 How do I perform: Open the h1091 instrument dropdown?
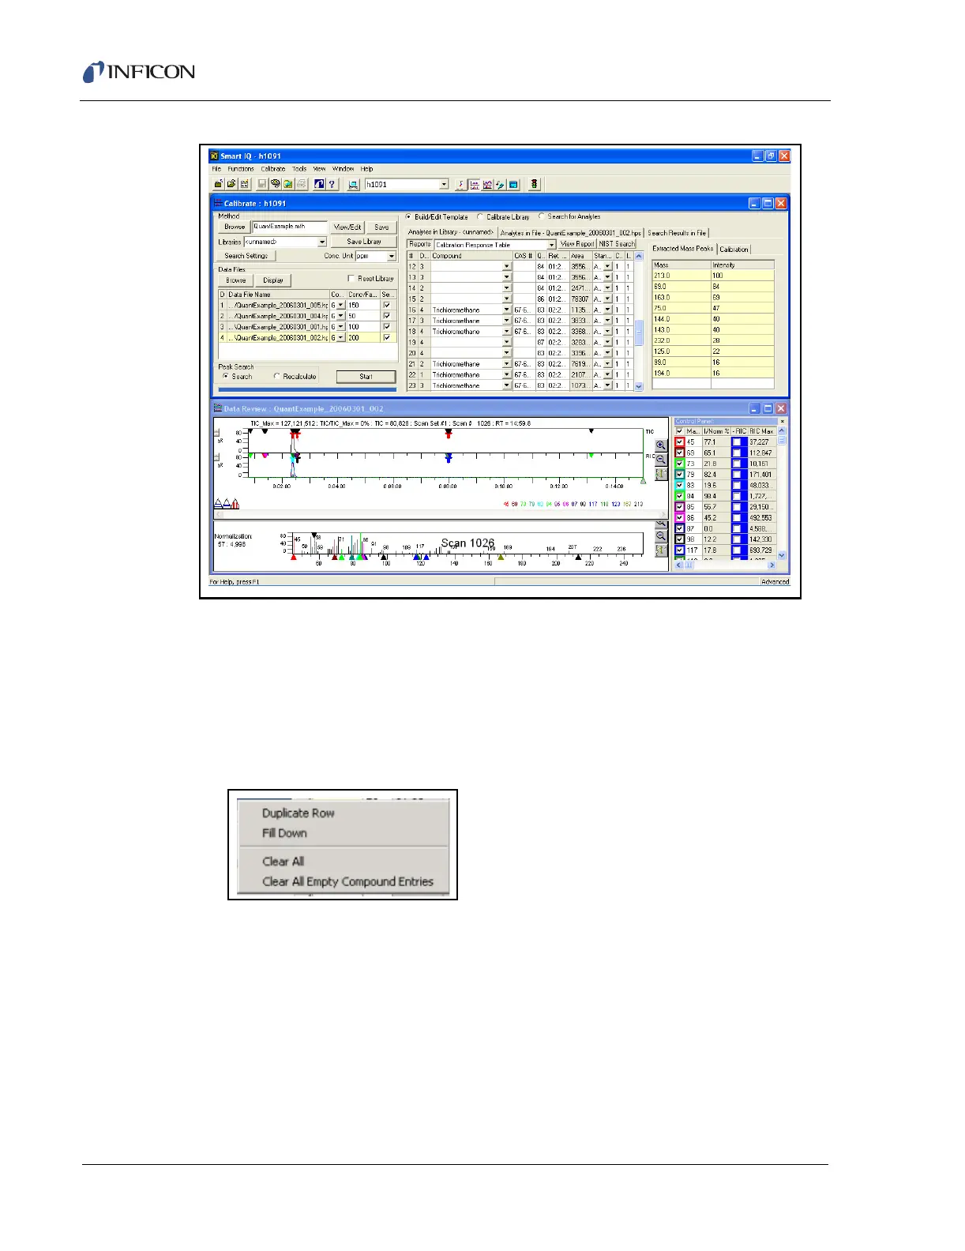coord(444,184)
